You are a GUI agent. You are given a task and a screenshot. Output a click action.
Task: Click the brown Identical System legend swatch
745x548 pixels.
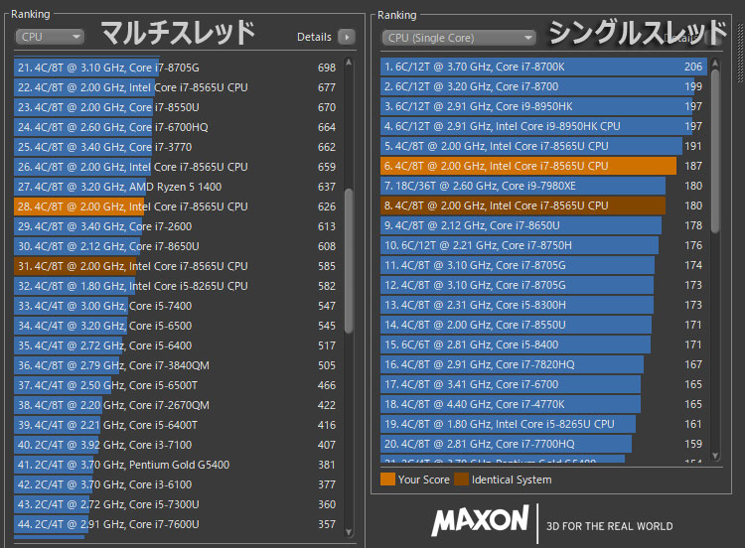(461, 479)
